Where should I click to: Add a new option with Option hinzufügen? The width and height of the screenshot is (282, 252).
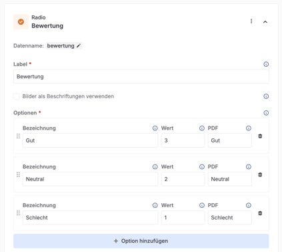coord(141,241)
